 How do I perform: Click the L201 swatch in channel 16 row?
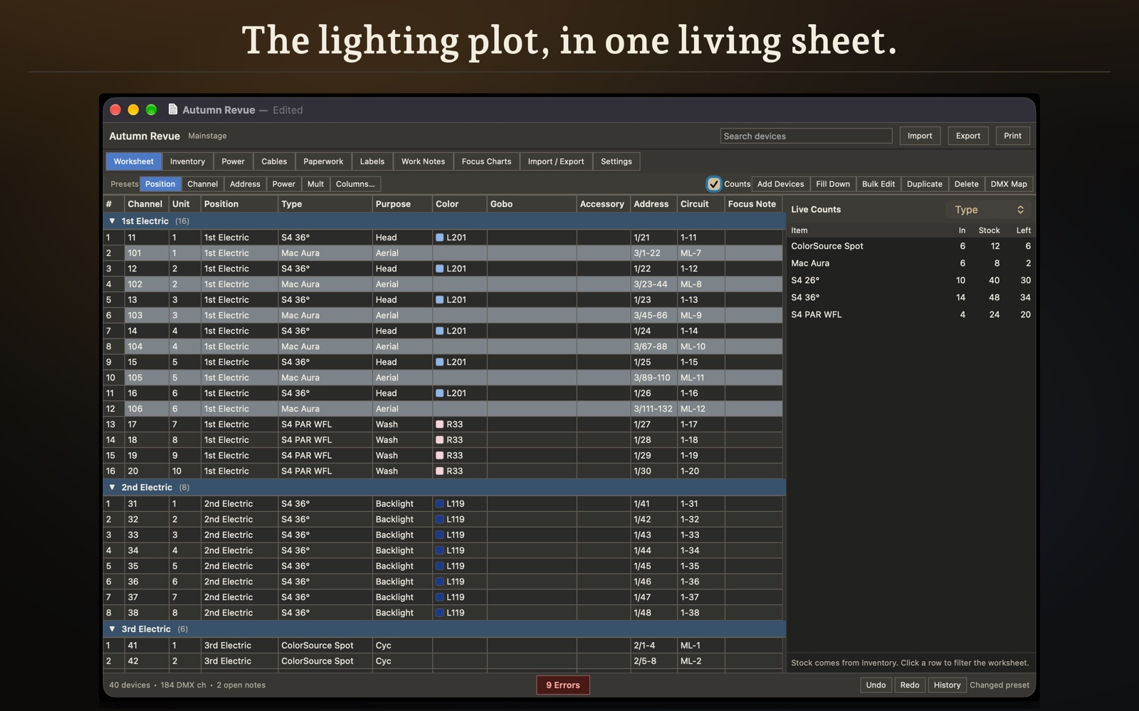(440, 393)
